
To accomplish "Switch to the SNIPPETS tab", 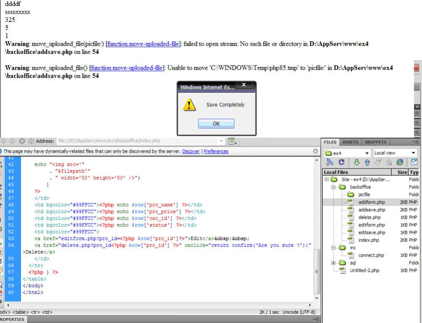I will [x=375, y=142].
